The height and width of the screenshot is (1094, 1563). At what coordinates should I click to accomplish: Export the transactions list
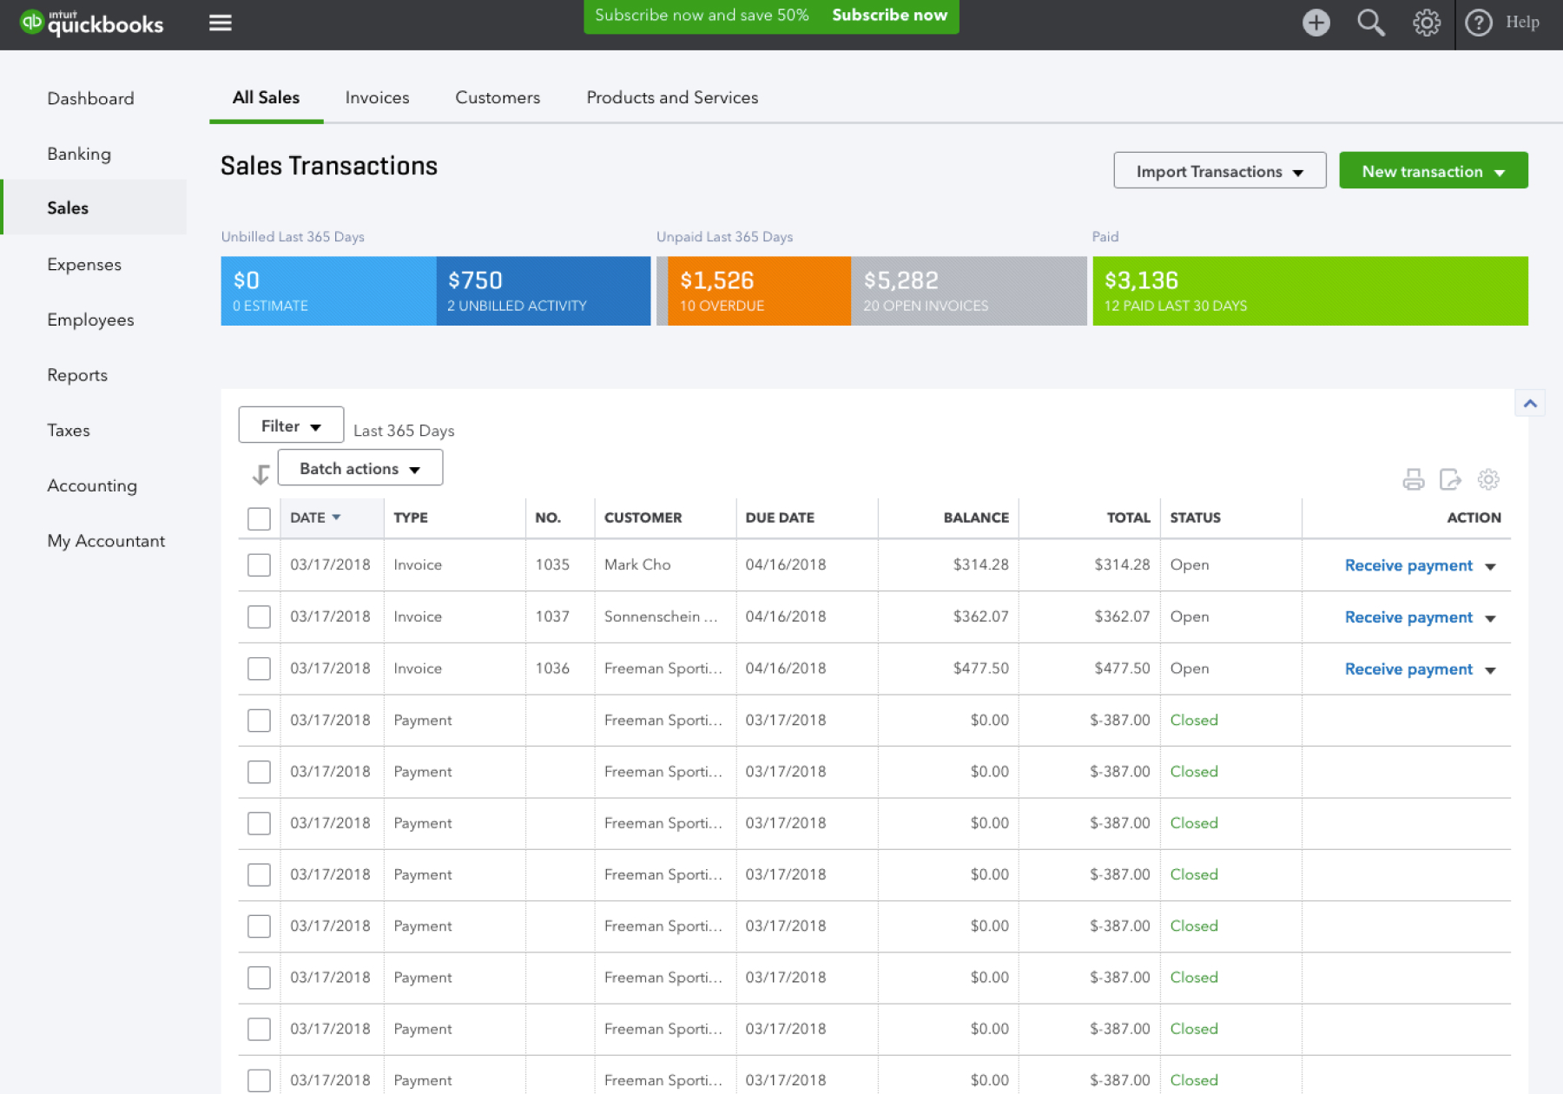[x=1451, y=478]
